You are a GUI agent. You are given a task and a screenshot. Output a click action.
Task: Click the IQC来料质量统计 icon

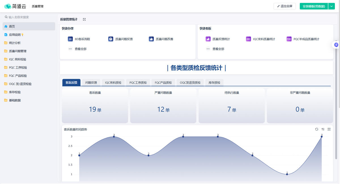[x=248, y=39]
